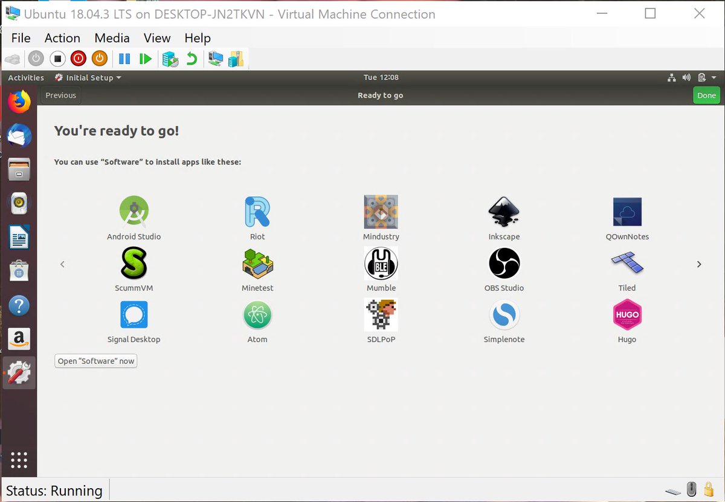Select the OBS Studio app icon
725x502 pixels.
[x=504, y=263]
